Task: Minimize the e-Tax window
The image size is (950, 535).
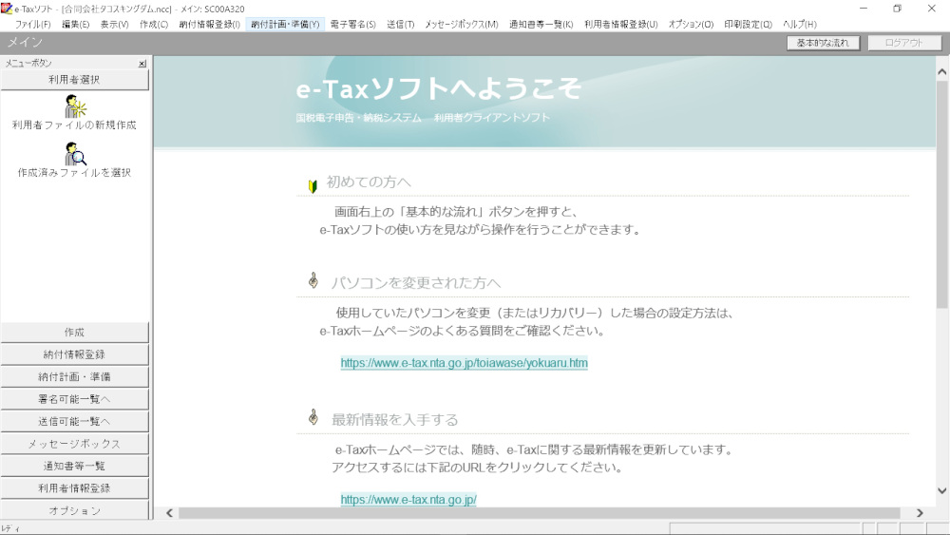Action: pyautogui.click(x=864, y=9)
